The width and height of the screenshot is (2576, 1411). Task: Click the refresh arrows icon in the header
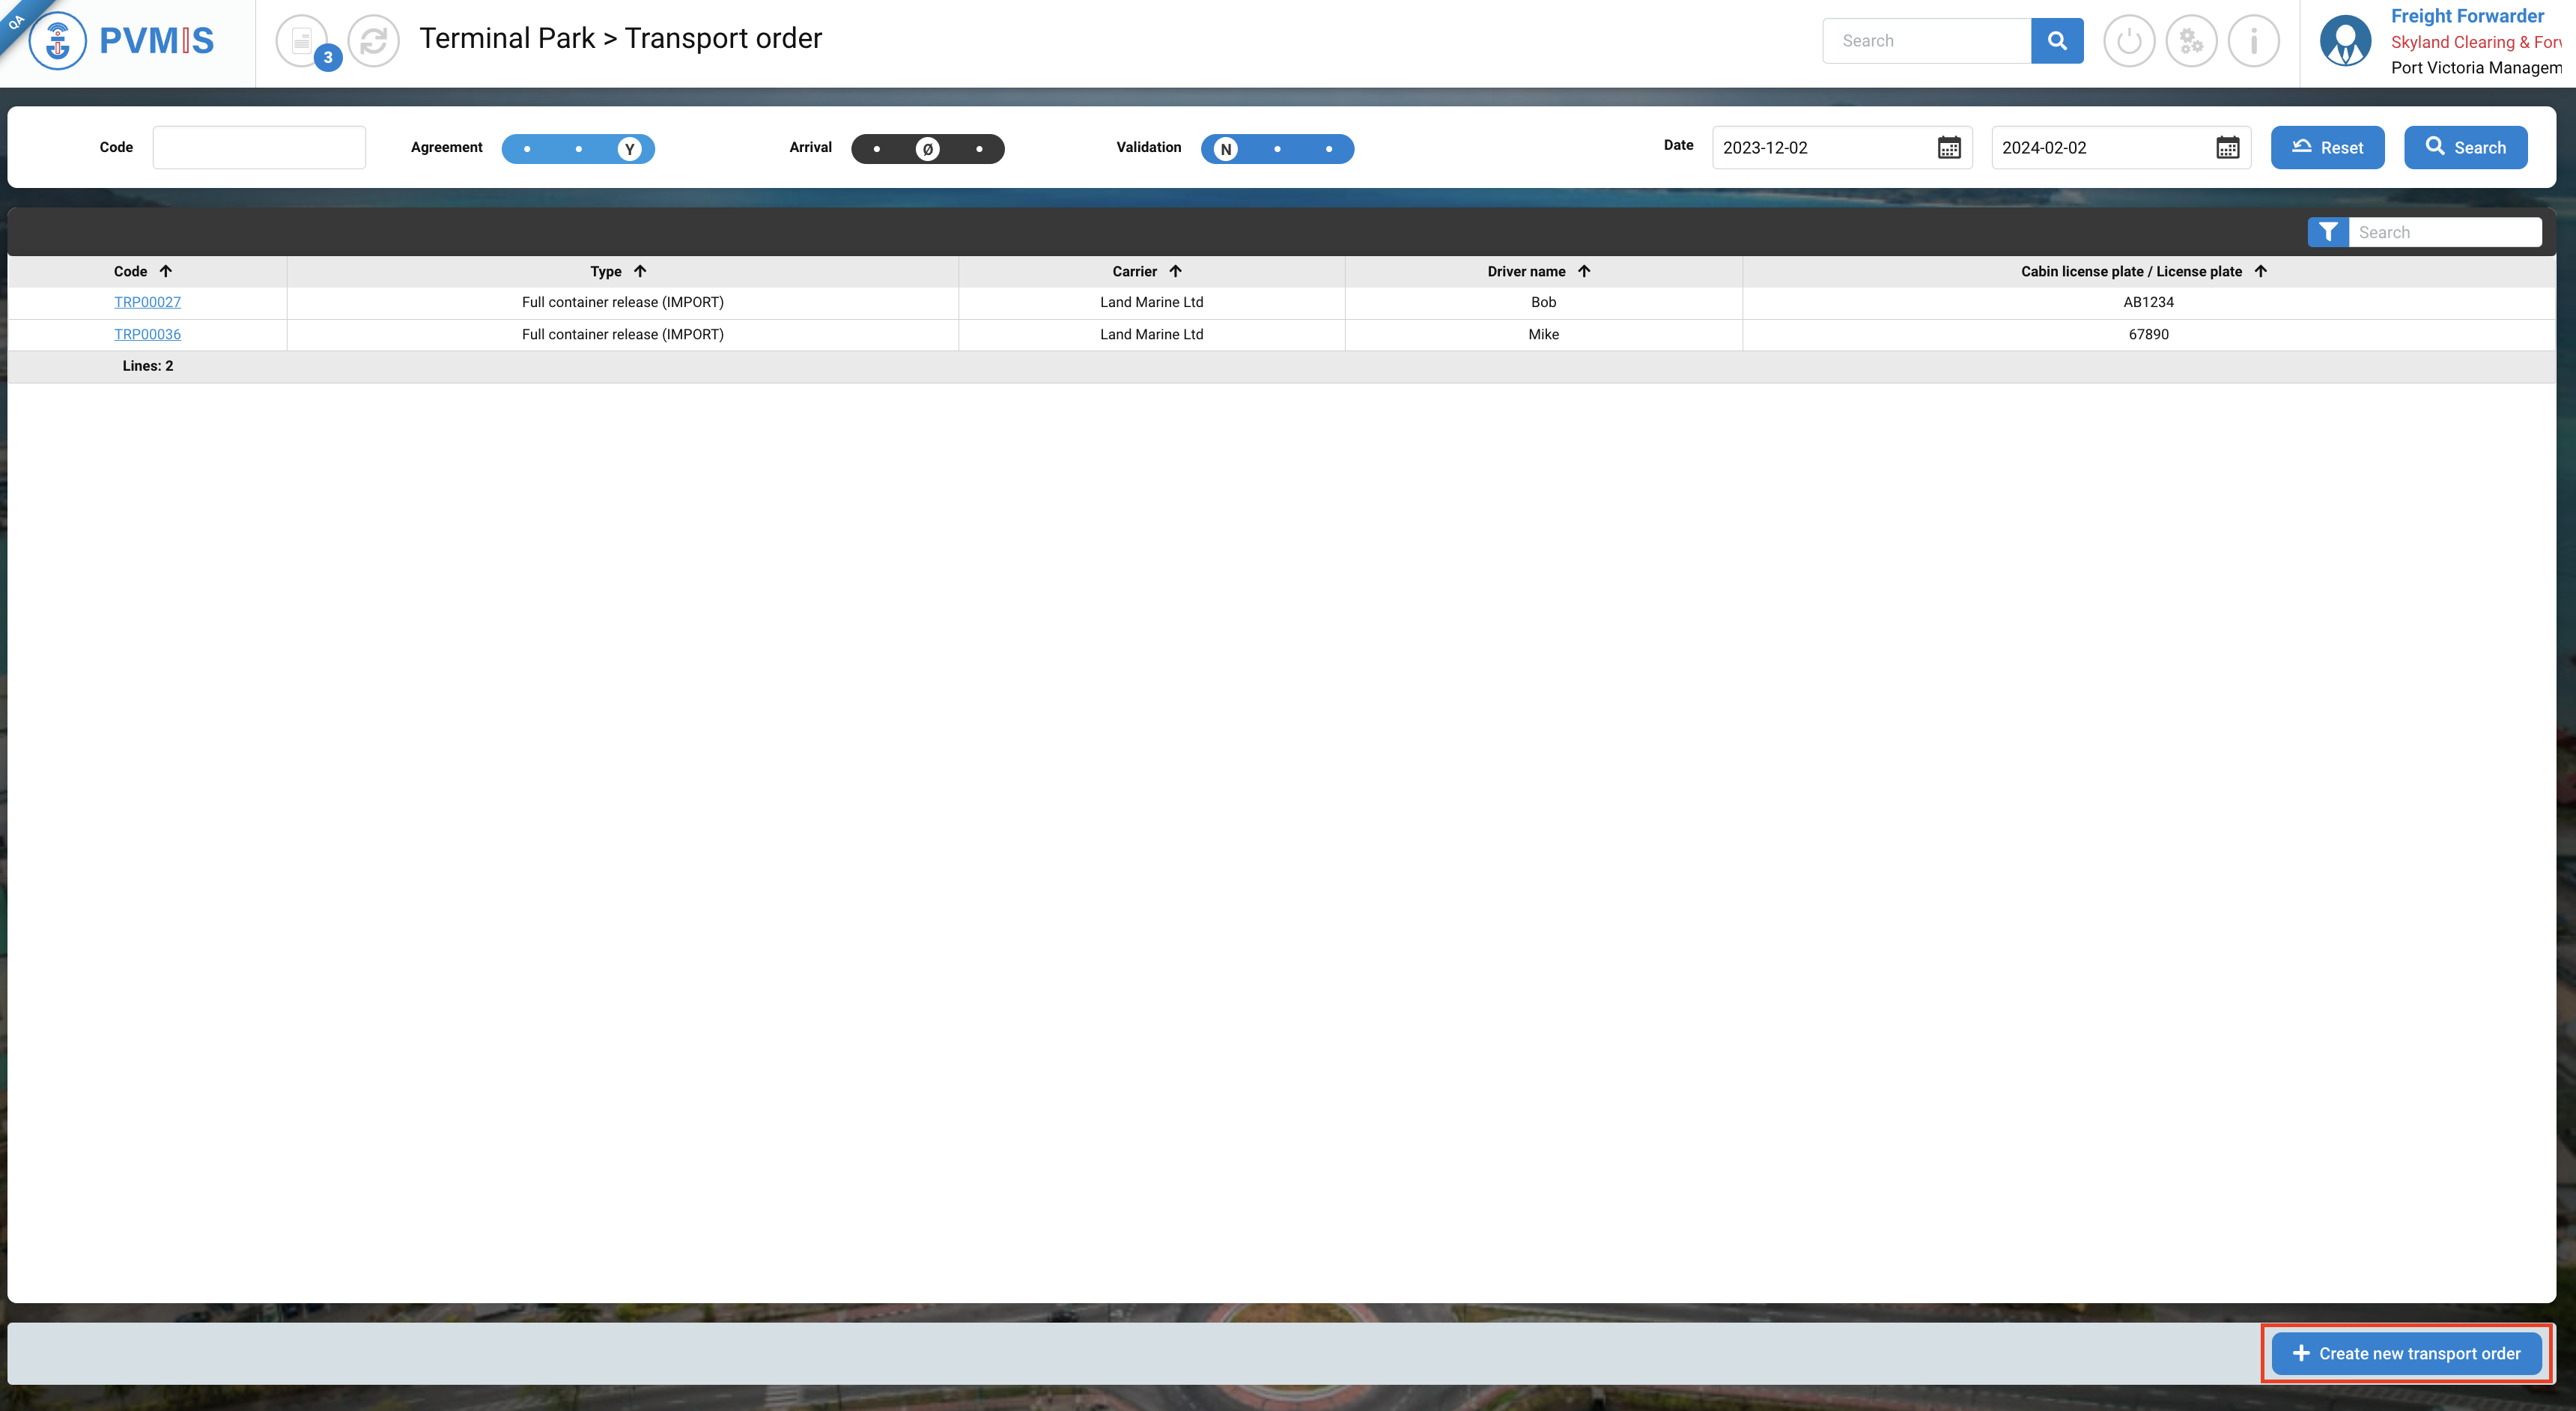point(374,41)
